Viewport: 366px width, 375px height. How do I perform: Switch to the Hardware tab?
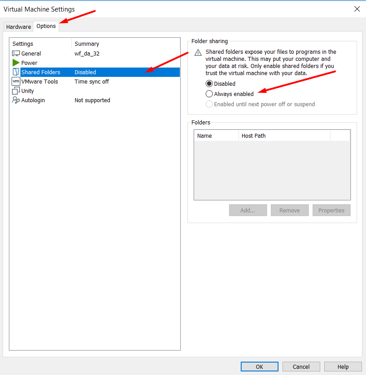pos(18,27)
